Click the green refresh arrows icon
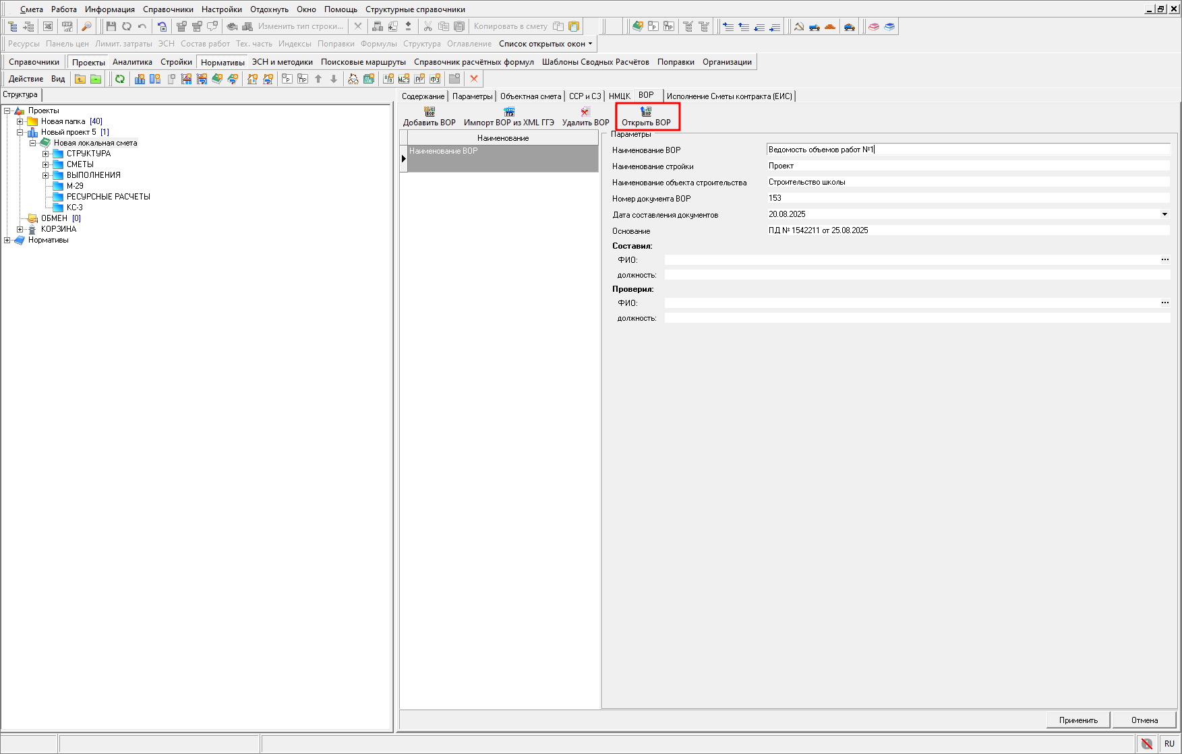 pyautogui.click(x=120, y=79)
